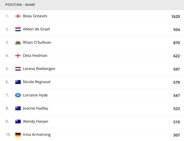Open Lerena Rietbergen's profile
The height and width of the screenshot is (141, 184).
tap(39, 69)
